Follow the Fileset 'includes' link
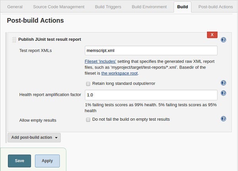Image resolution: width=238 pixels, height=171 pixels. [x=100, y=61]
